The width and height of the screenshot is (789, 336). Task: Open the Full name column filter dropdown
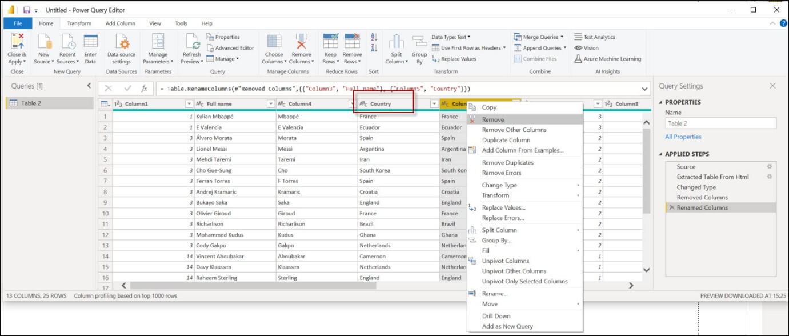271,104
